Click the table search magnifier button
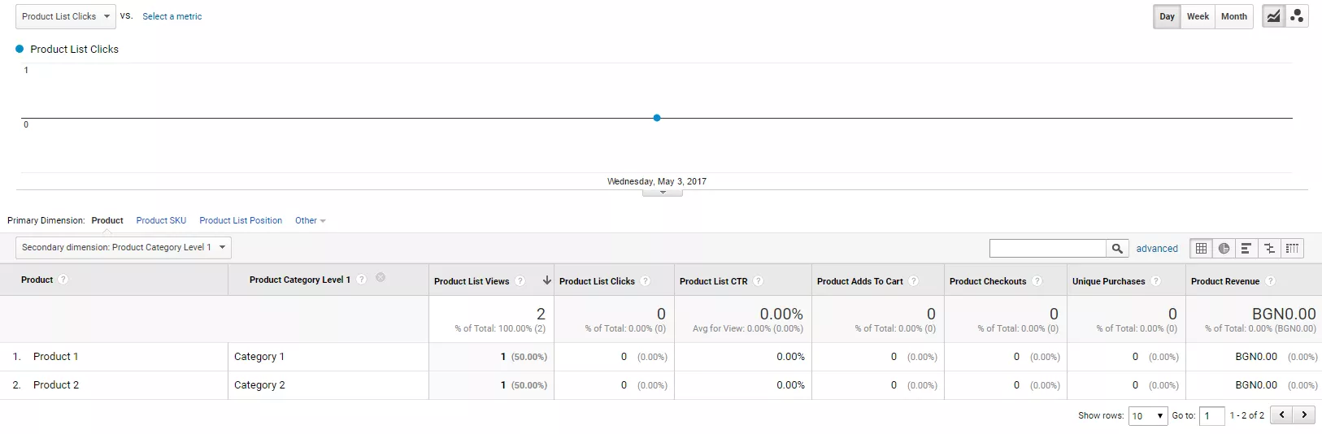This screenshot has height=434, width=1322. pyautogui.click(x=1117, y=249)
